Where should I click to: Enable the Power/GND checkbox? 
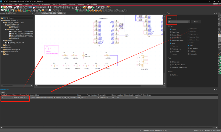171,52
